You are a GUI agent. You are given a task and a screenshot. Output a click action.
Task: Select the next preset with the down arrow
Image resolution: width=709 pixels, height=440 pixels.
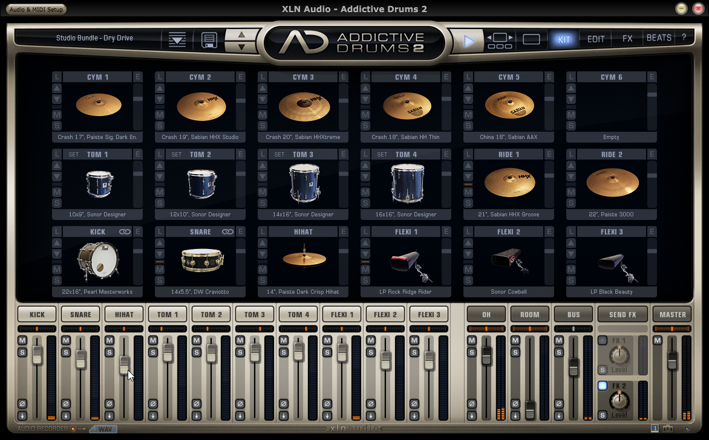[x=241, y=47]
